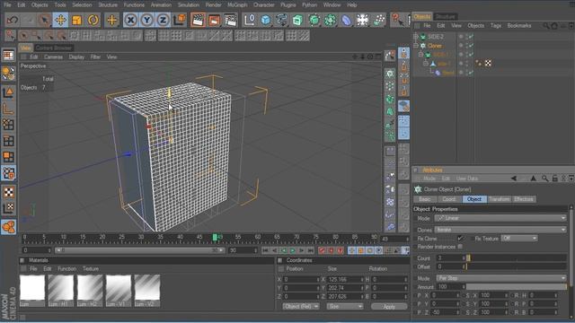Open Render Settings clapperboard icon
The height and width of the screenshot is (323, 575).
coord(230,20)
